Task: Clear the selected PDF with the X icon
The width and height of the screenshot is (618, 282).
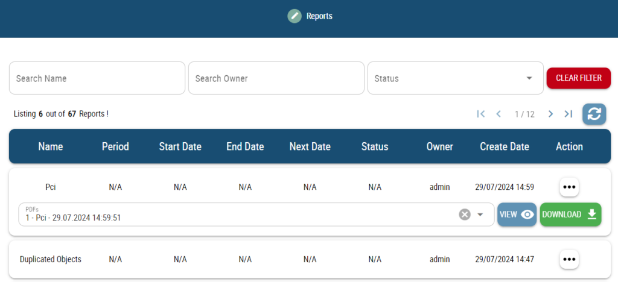Action: coord(464,215)
